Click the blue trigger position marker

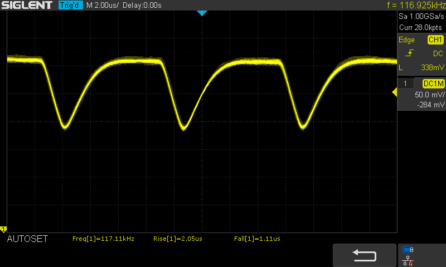click(202, 13)
